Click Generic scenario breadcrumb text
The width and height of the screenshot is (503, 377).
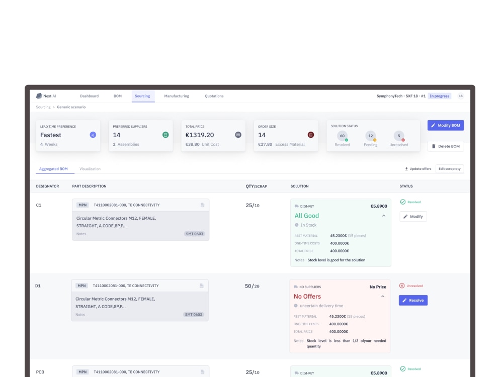tap(71, 107)
